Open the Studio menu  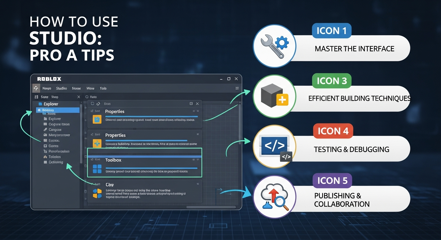tap(61, 88)
